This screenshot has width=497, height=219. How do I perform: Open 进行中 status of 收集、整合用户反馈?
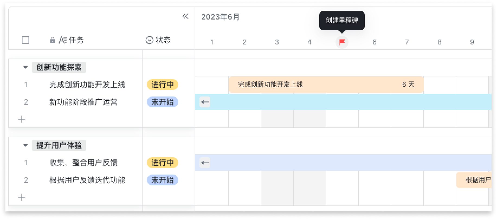pyautogui.click(x=162, y=163)
